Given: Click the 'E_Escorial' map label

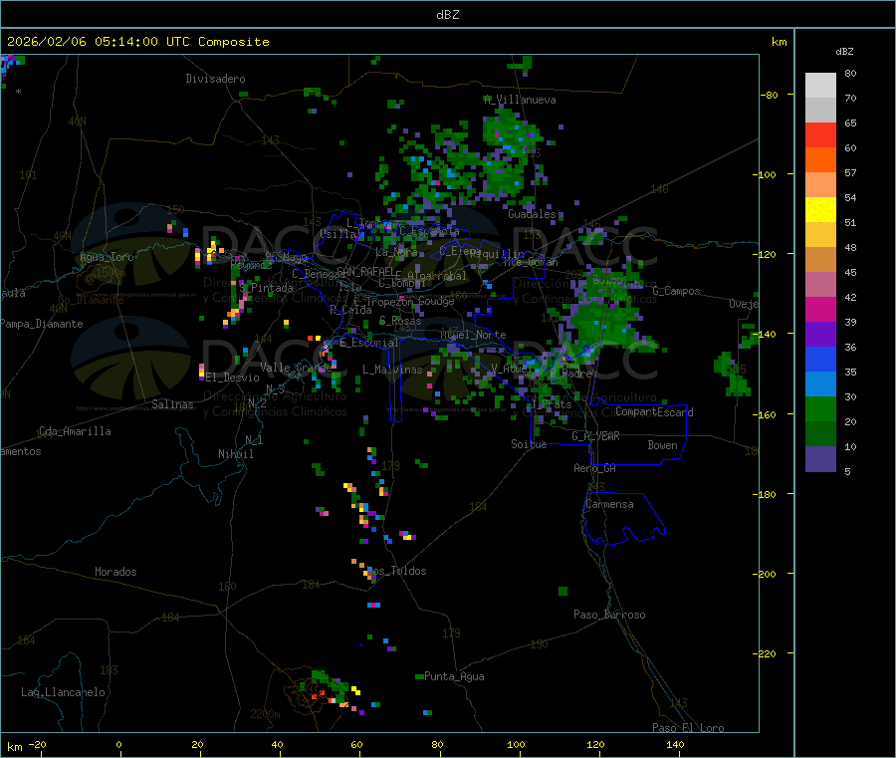Looking at the screenshot, I should point(368,343).
